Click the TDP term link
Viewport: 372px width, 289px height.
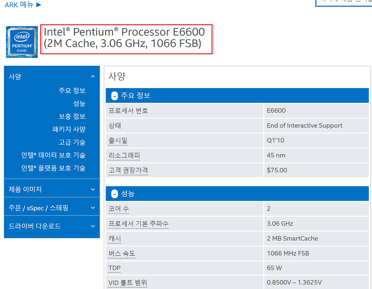coord(114,268)
